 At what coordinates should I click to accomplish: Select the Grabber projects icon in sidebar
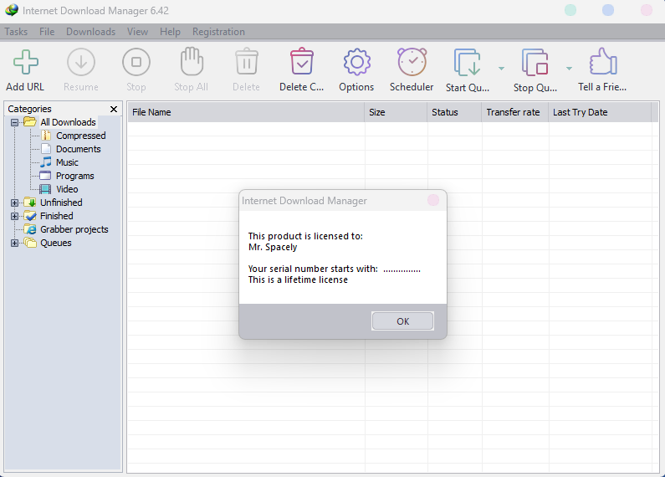30,229
